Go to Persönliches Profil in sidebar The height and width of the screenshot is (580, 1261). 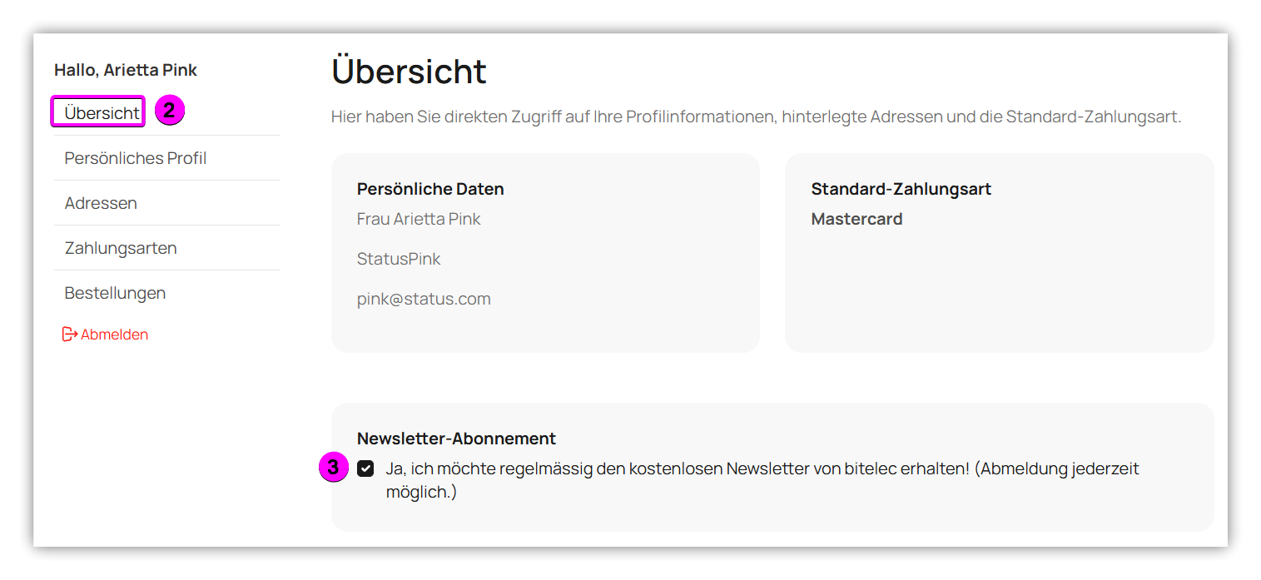click(x=136, y=158)
